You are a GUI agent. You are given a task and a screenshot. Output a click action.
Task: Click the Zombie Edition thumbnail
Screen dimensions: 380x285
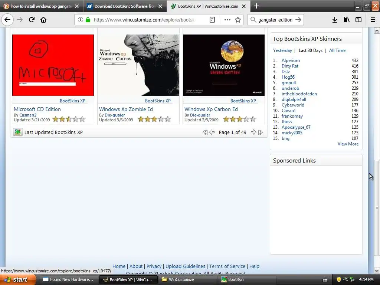138,65
